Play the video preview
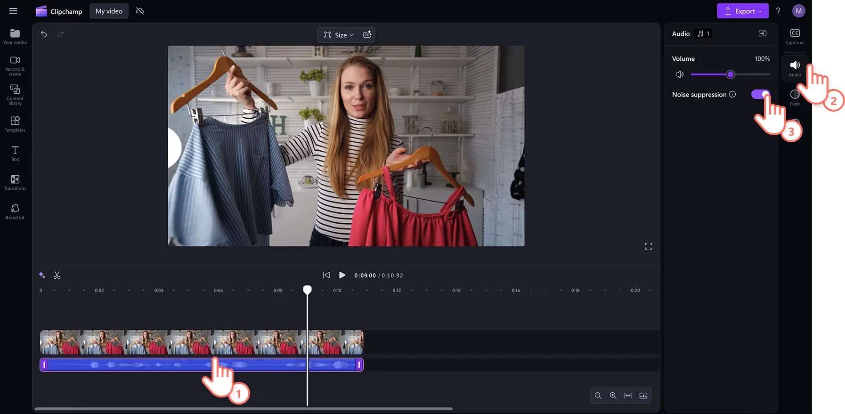The image size is (845, 414). coord(342,275)
